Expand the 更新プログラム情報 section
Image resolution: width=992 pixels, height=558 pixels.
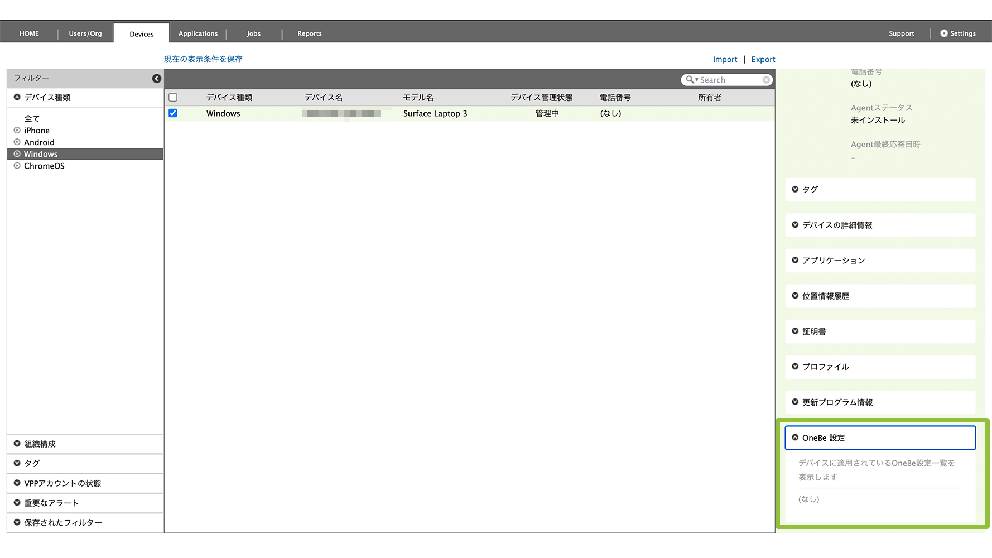(x=880, y=402)
